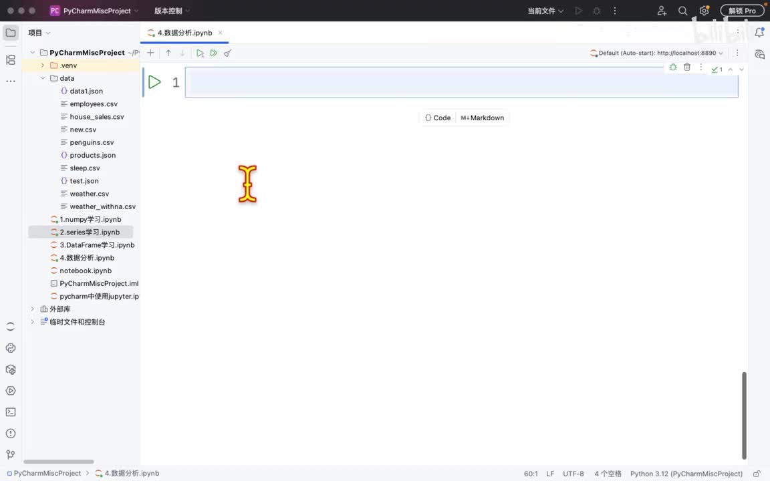Viewport: 770px width, 481px height.
Task: Expand the .venv folder
Action: tap(43, 65)
